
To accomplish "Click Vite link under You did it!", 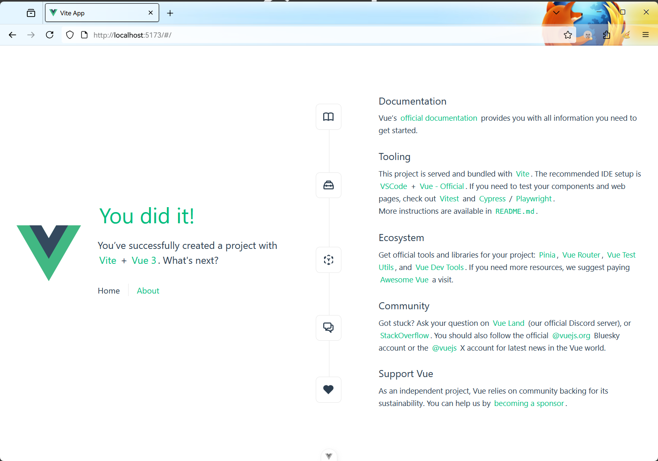I will coord(108,260).
